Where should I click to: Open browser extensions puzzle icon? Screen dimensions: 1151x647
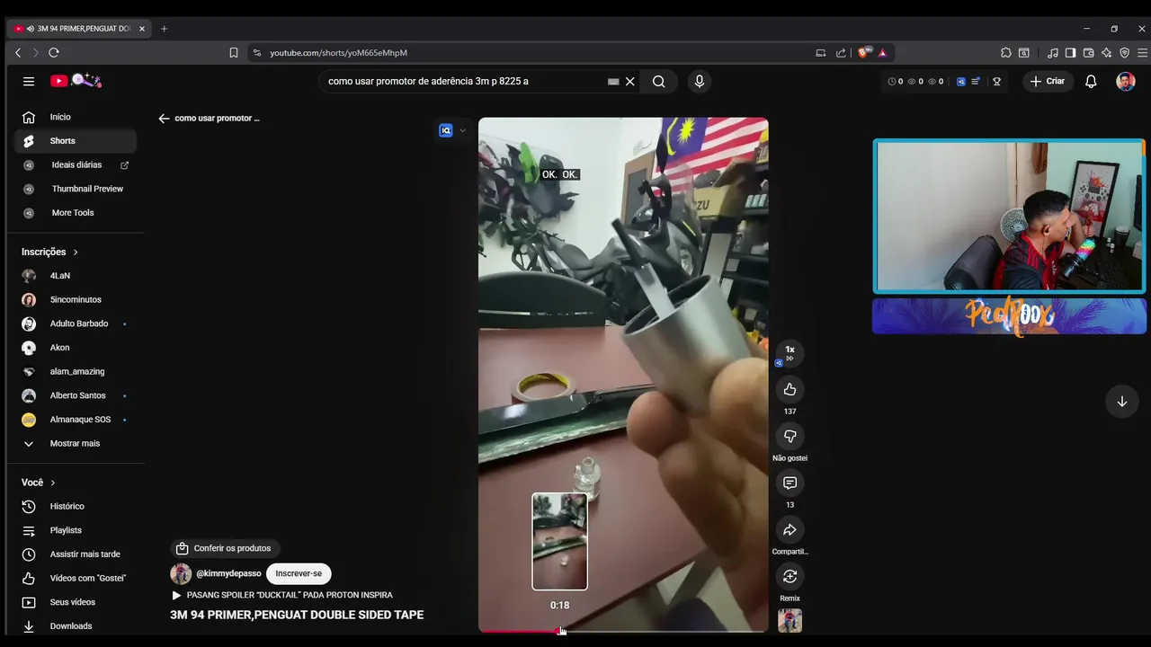click(1006, 53)
